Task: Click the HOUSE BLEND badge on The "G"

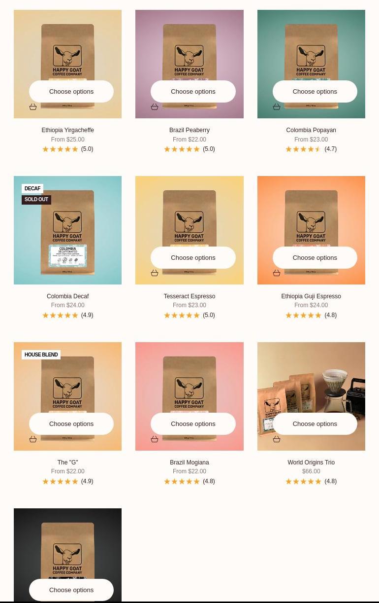Action: (41, 355)
